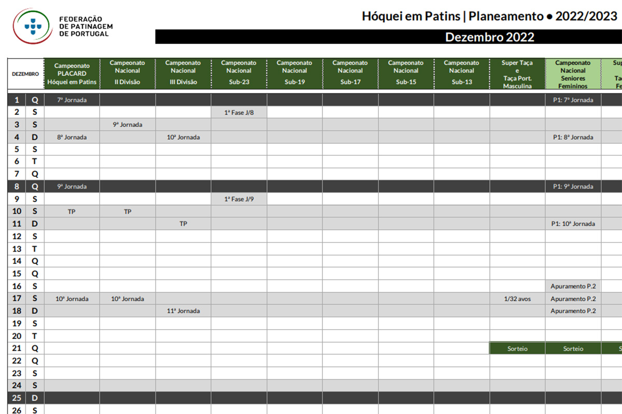The width and height of the screenshot is (622, 414).
Task: Select the 1ª Fase J/8 cell
Action: tap(239, 112)
